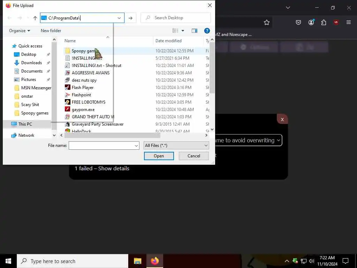Image resolution: width=357 pixels, height=268 pixels.
Task: Open the All Files (*.*) type dropdown
Action: point(176,146)
